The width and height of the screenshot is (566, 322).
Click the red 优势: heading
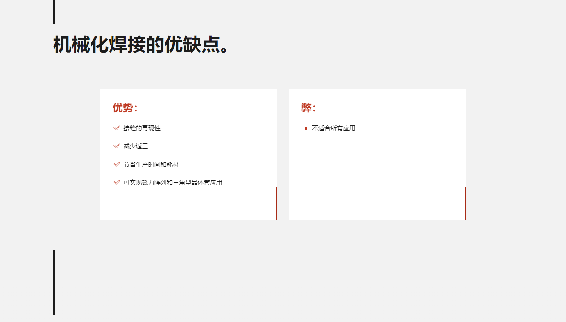(x=125, y=108)
